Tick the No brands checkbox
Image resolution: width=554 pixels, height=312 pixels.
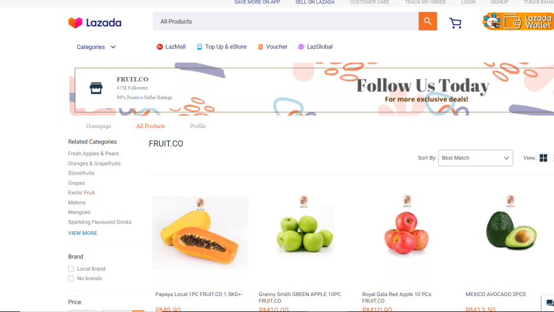click(x=71, y=278)
